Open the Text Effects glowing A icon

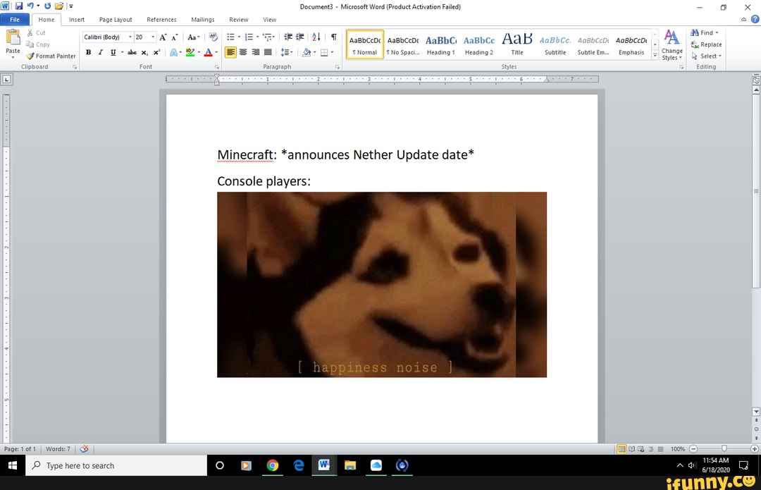click(174, 52)
